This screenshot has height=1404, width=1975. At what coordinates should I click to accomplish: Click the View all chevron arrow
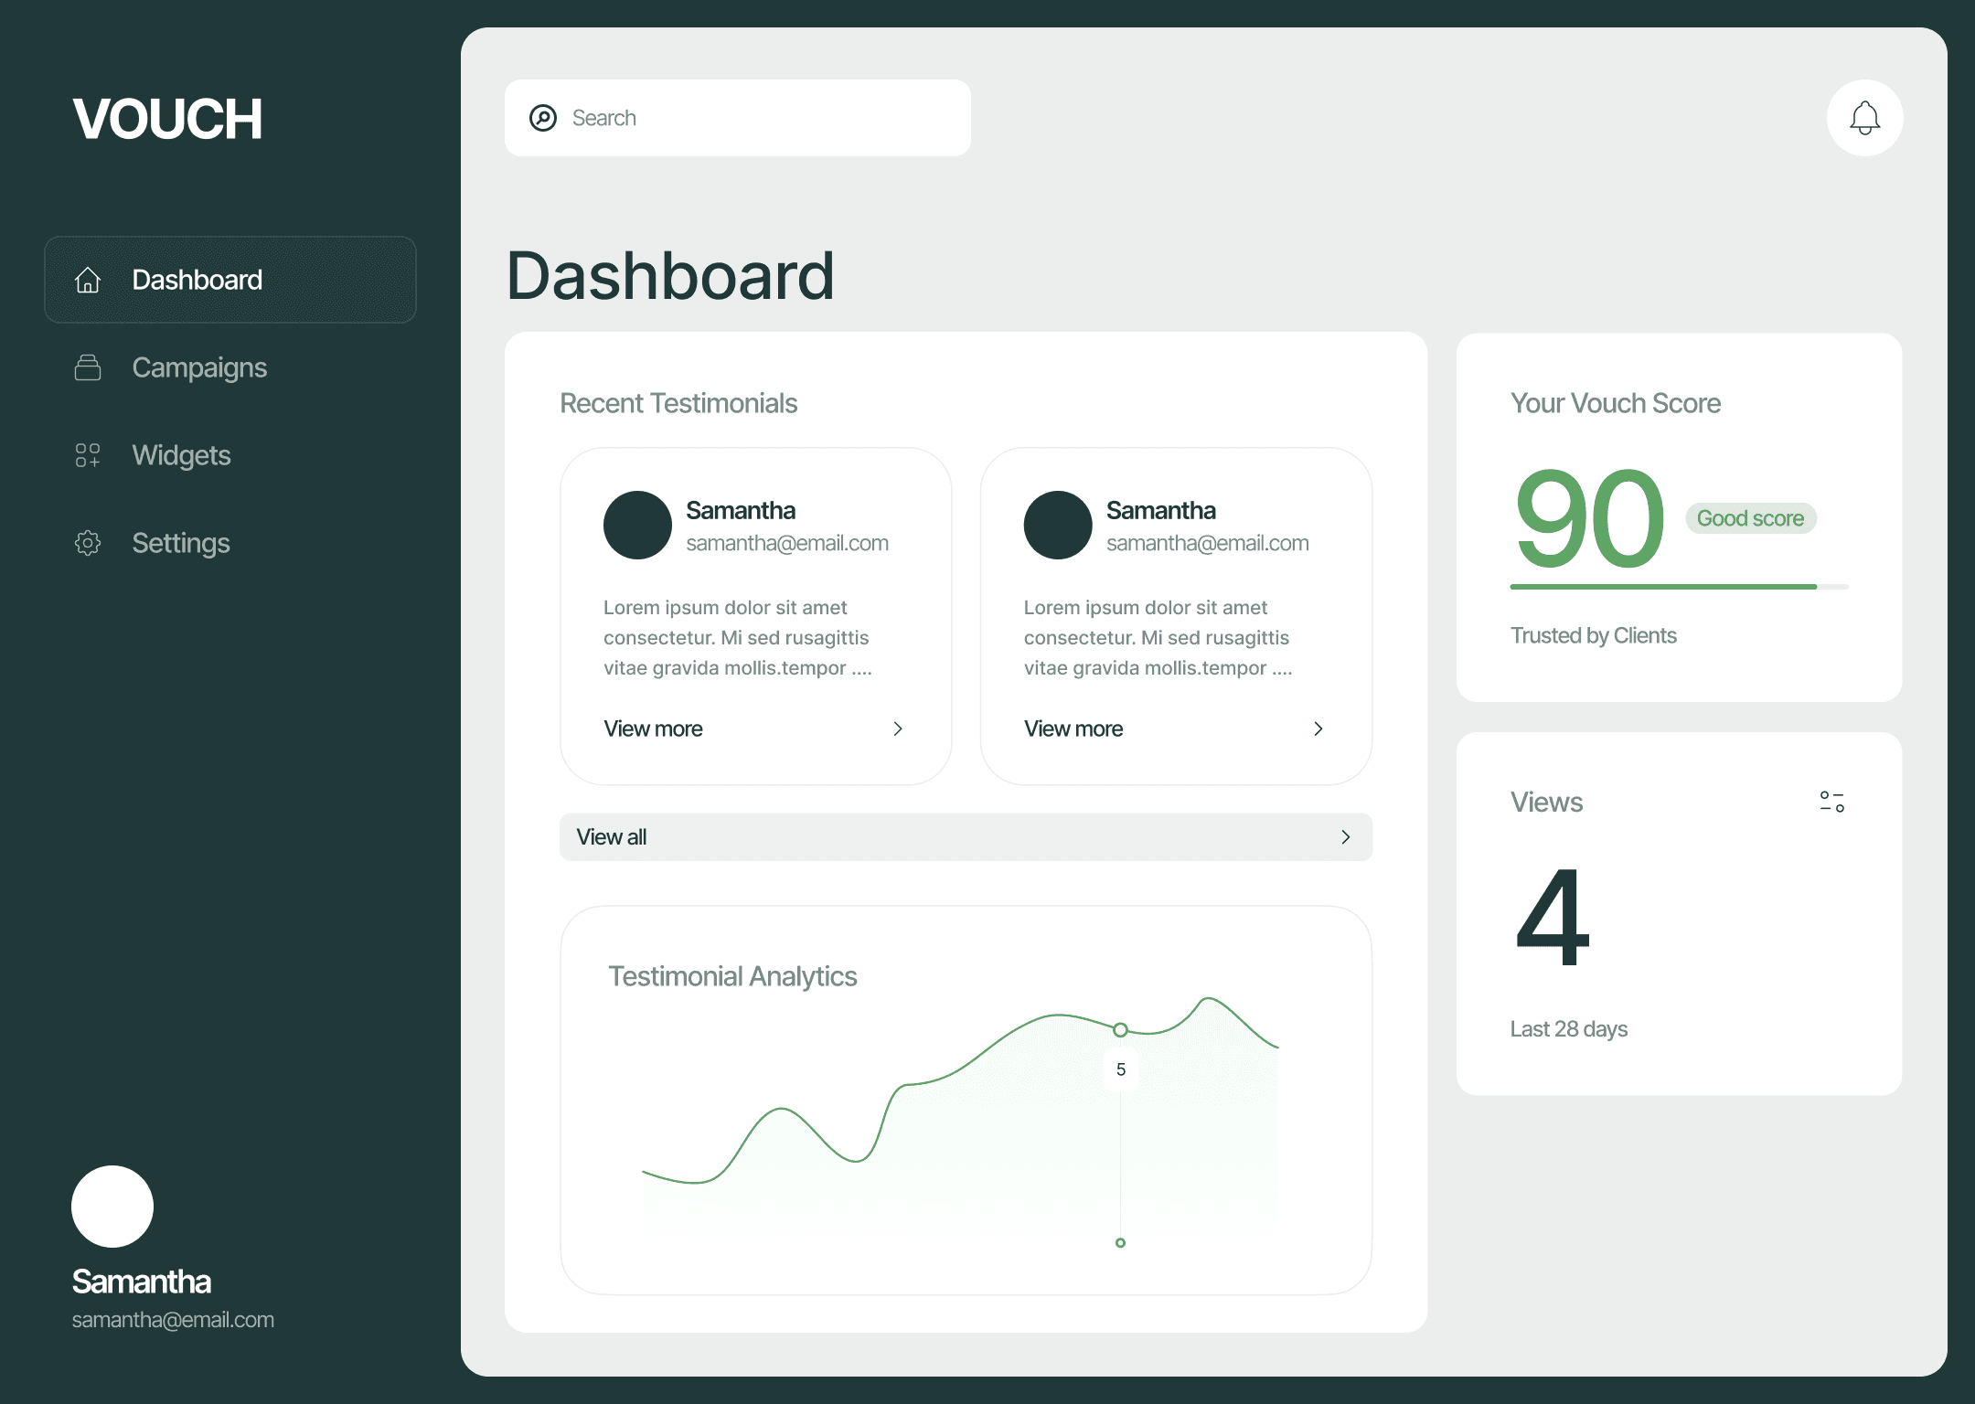click(1345, 837)
